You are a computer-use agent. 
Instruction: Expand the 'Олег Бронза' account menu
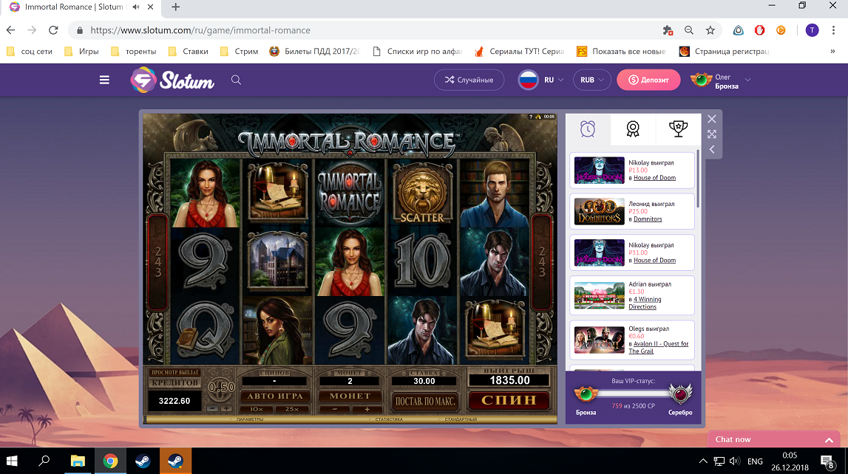coord(720,80)
